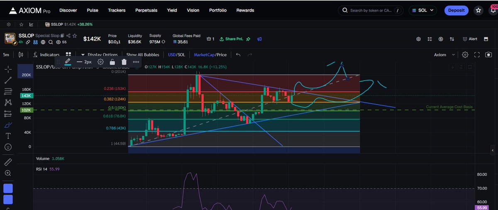Screen dimensions: 498x210
Task: Toggle the lock on selected drawing
Action: click(x=112, y=62)
